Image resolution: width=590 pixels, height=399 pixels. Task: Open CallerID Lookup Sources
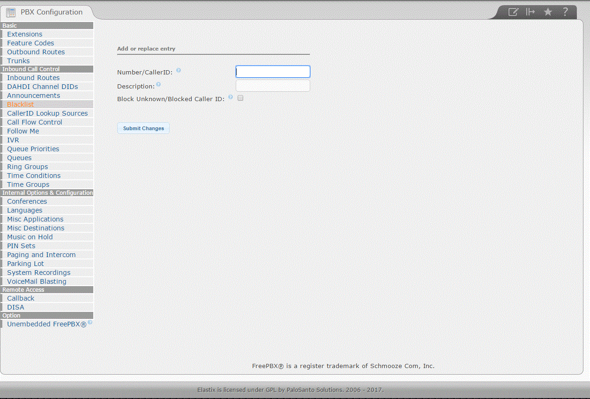coord(47,113)
